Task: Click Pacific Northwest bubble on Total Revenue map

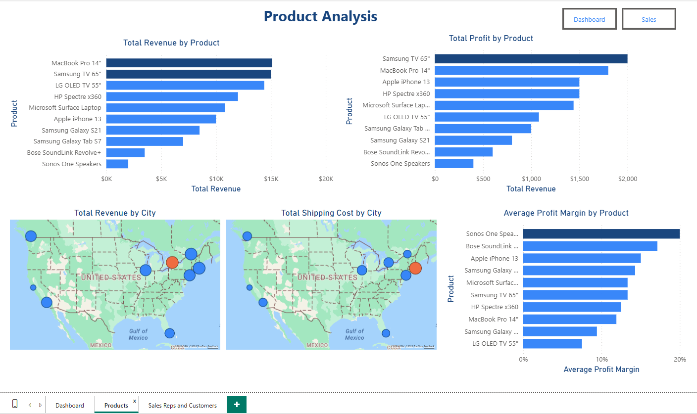Action: coord(31,236)
